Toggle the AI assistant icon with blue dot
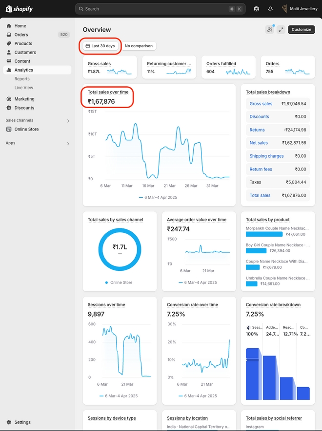The height and width of the screenshot is (431, 322). 270,29
